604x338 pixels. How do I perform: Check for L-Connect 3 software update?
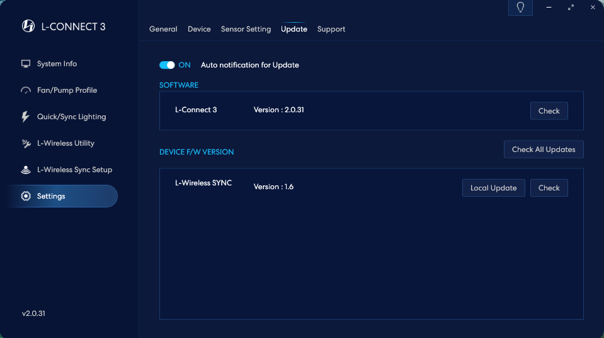click(x=549, y=111)
